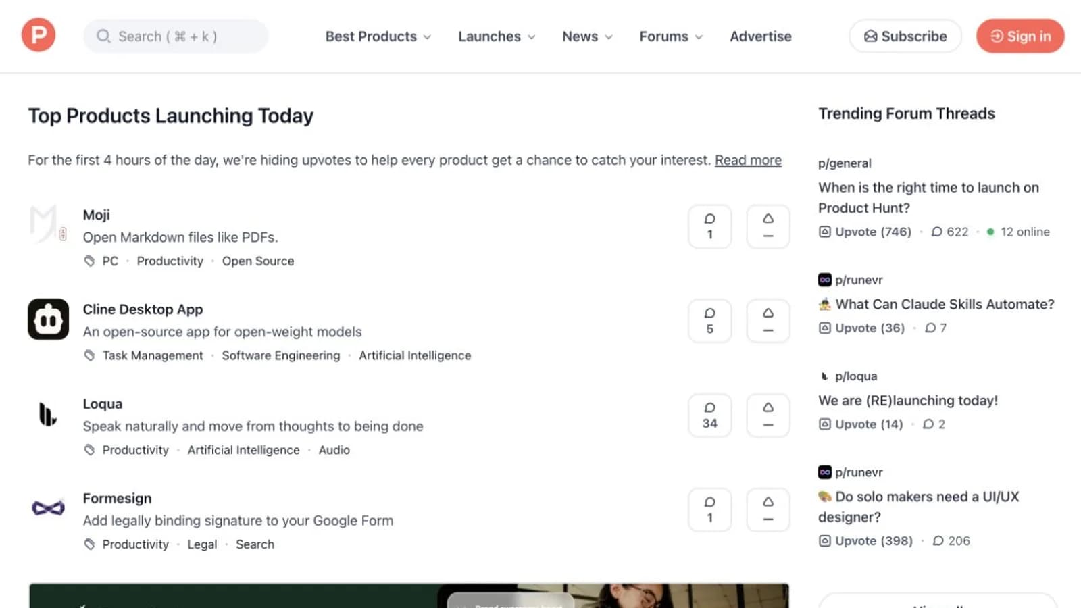Upvote the Moji product

coord(768,226)
